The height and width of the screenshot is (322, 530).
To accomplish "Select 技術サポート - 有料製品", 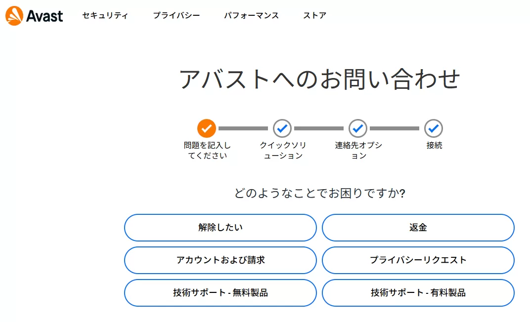I will (x=418, y=293).
